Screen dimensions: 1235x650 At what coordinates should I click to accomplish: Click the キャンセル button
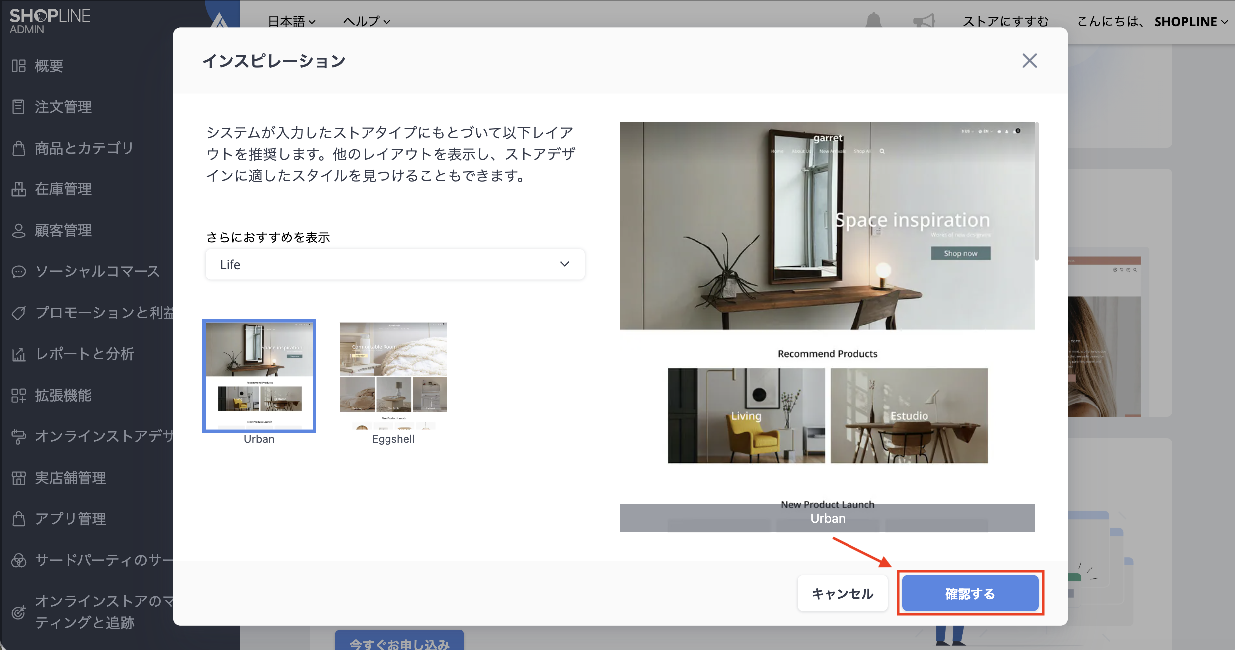[843, 594]
